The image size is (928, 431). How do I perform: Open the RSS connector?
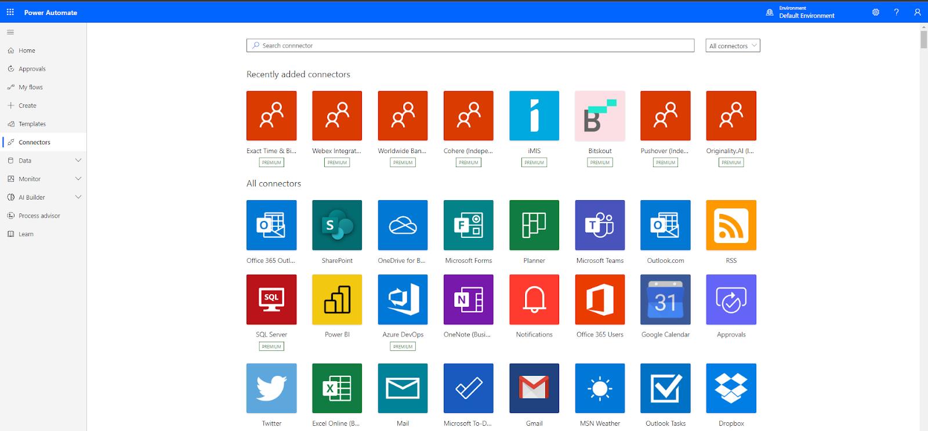pyautogui.click(x=731, y=225)
